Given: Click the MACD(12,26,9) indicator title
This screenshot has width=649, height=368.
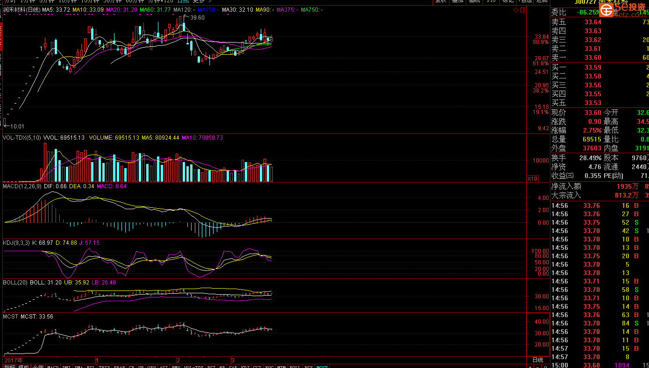Looking at the screenshot, I should click(x=22, y=186).
